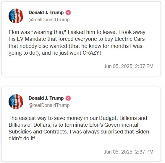Click the word Biden in the second post
Viewport: 165px width, 163px height.
(x=142, y=132)
